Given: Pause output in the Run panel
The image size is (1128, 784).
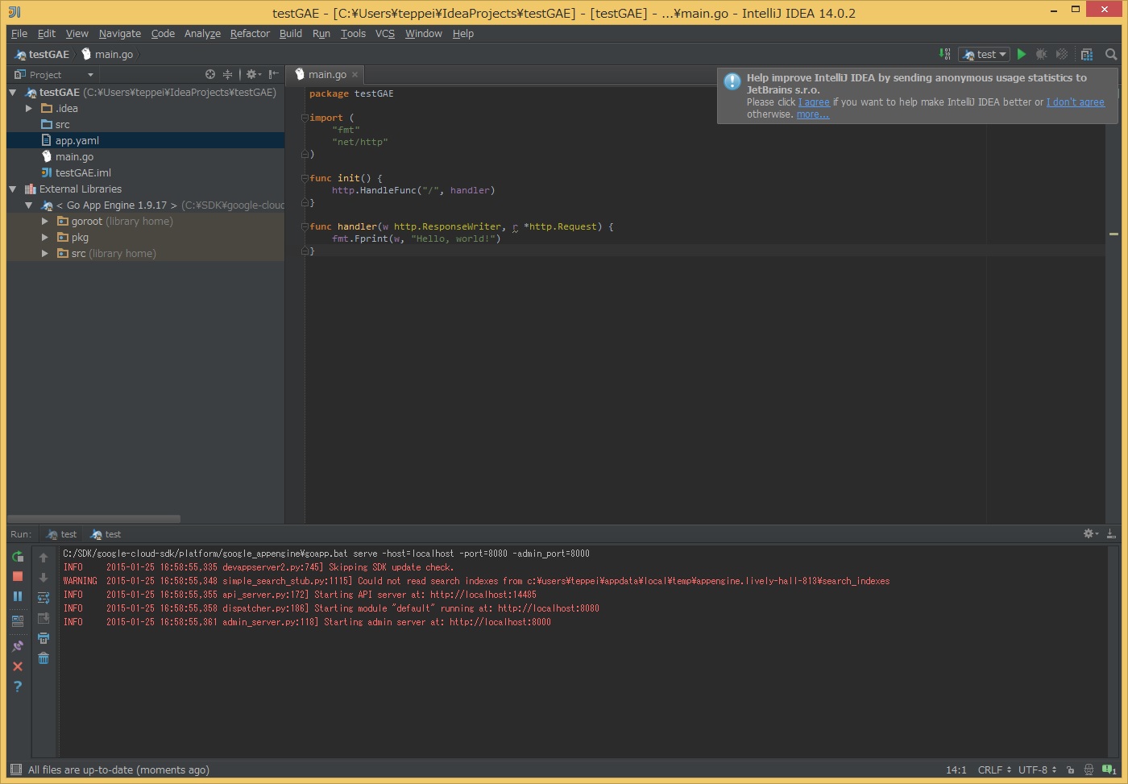Looking at the screenshot, I should (18, 596).
